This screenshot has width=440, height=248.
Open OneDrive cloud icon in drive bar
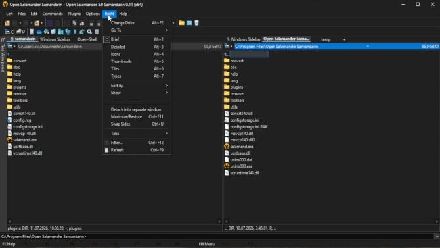39,32
